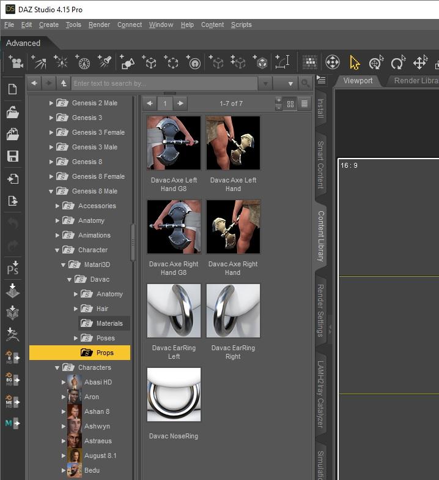
Task: Open the Render menu
Action: tap(99, 24)
